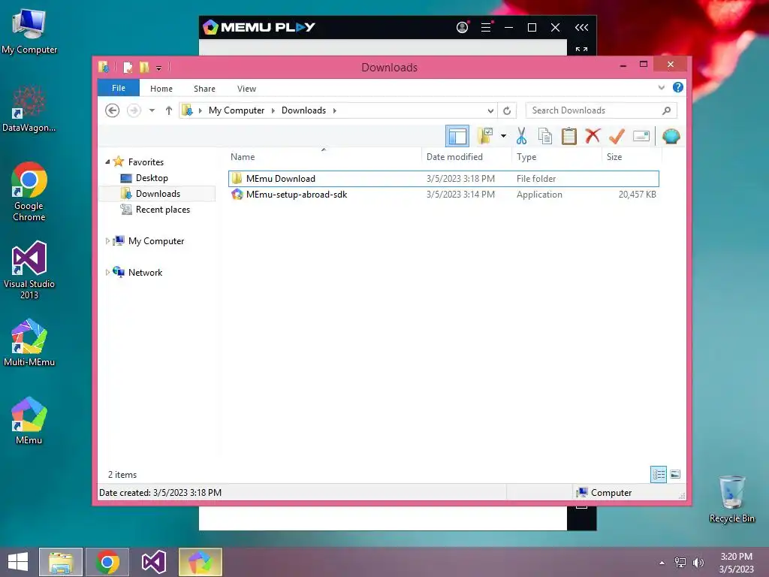
Task: Select Visual Studio 2013 desktop shortcut
Action: pyautogui.click(x=29, y=270)
